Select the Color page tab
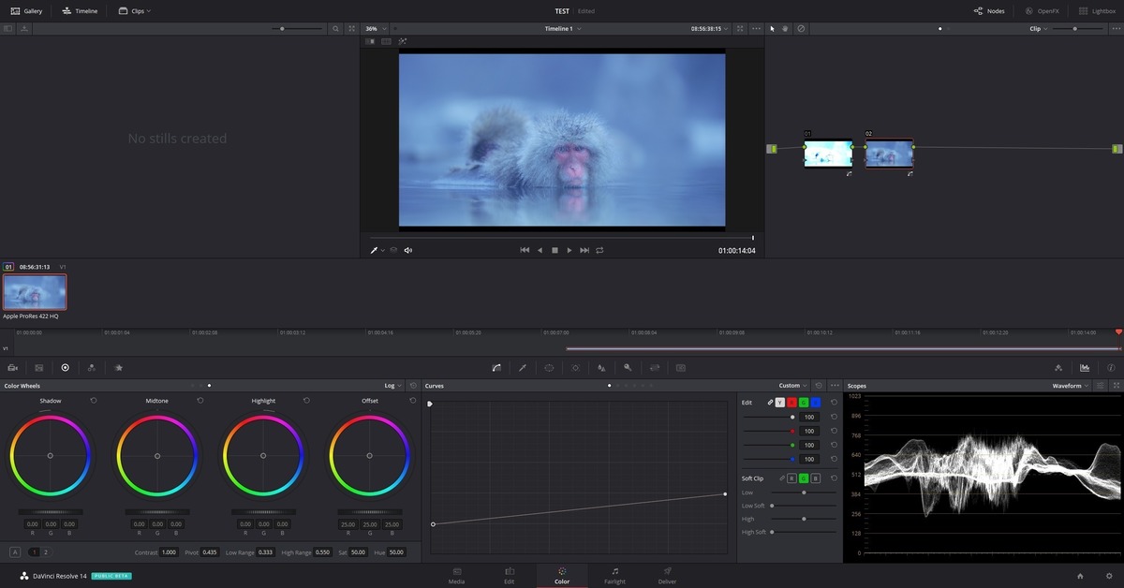The width and height of the screenshot is (1124, 588). (x=562, y=575)
